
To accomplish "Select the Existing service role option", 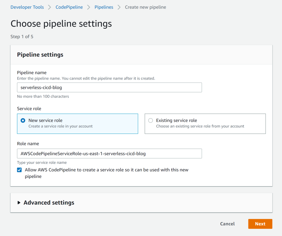I will [176, 120].
